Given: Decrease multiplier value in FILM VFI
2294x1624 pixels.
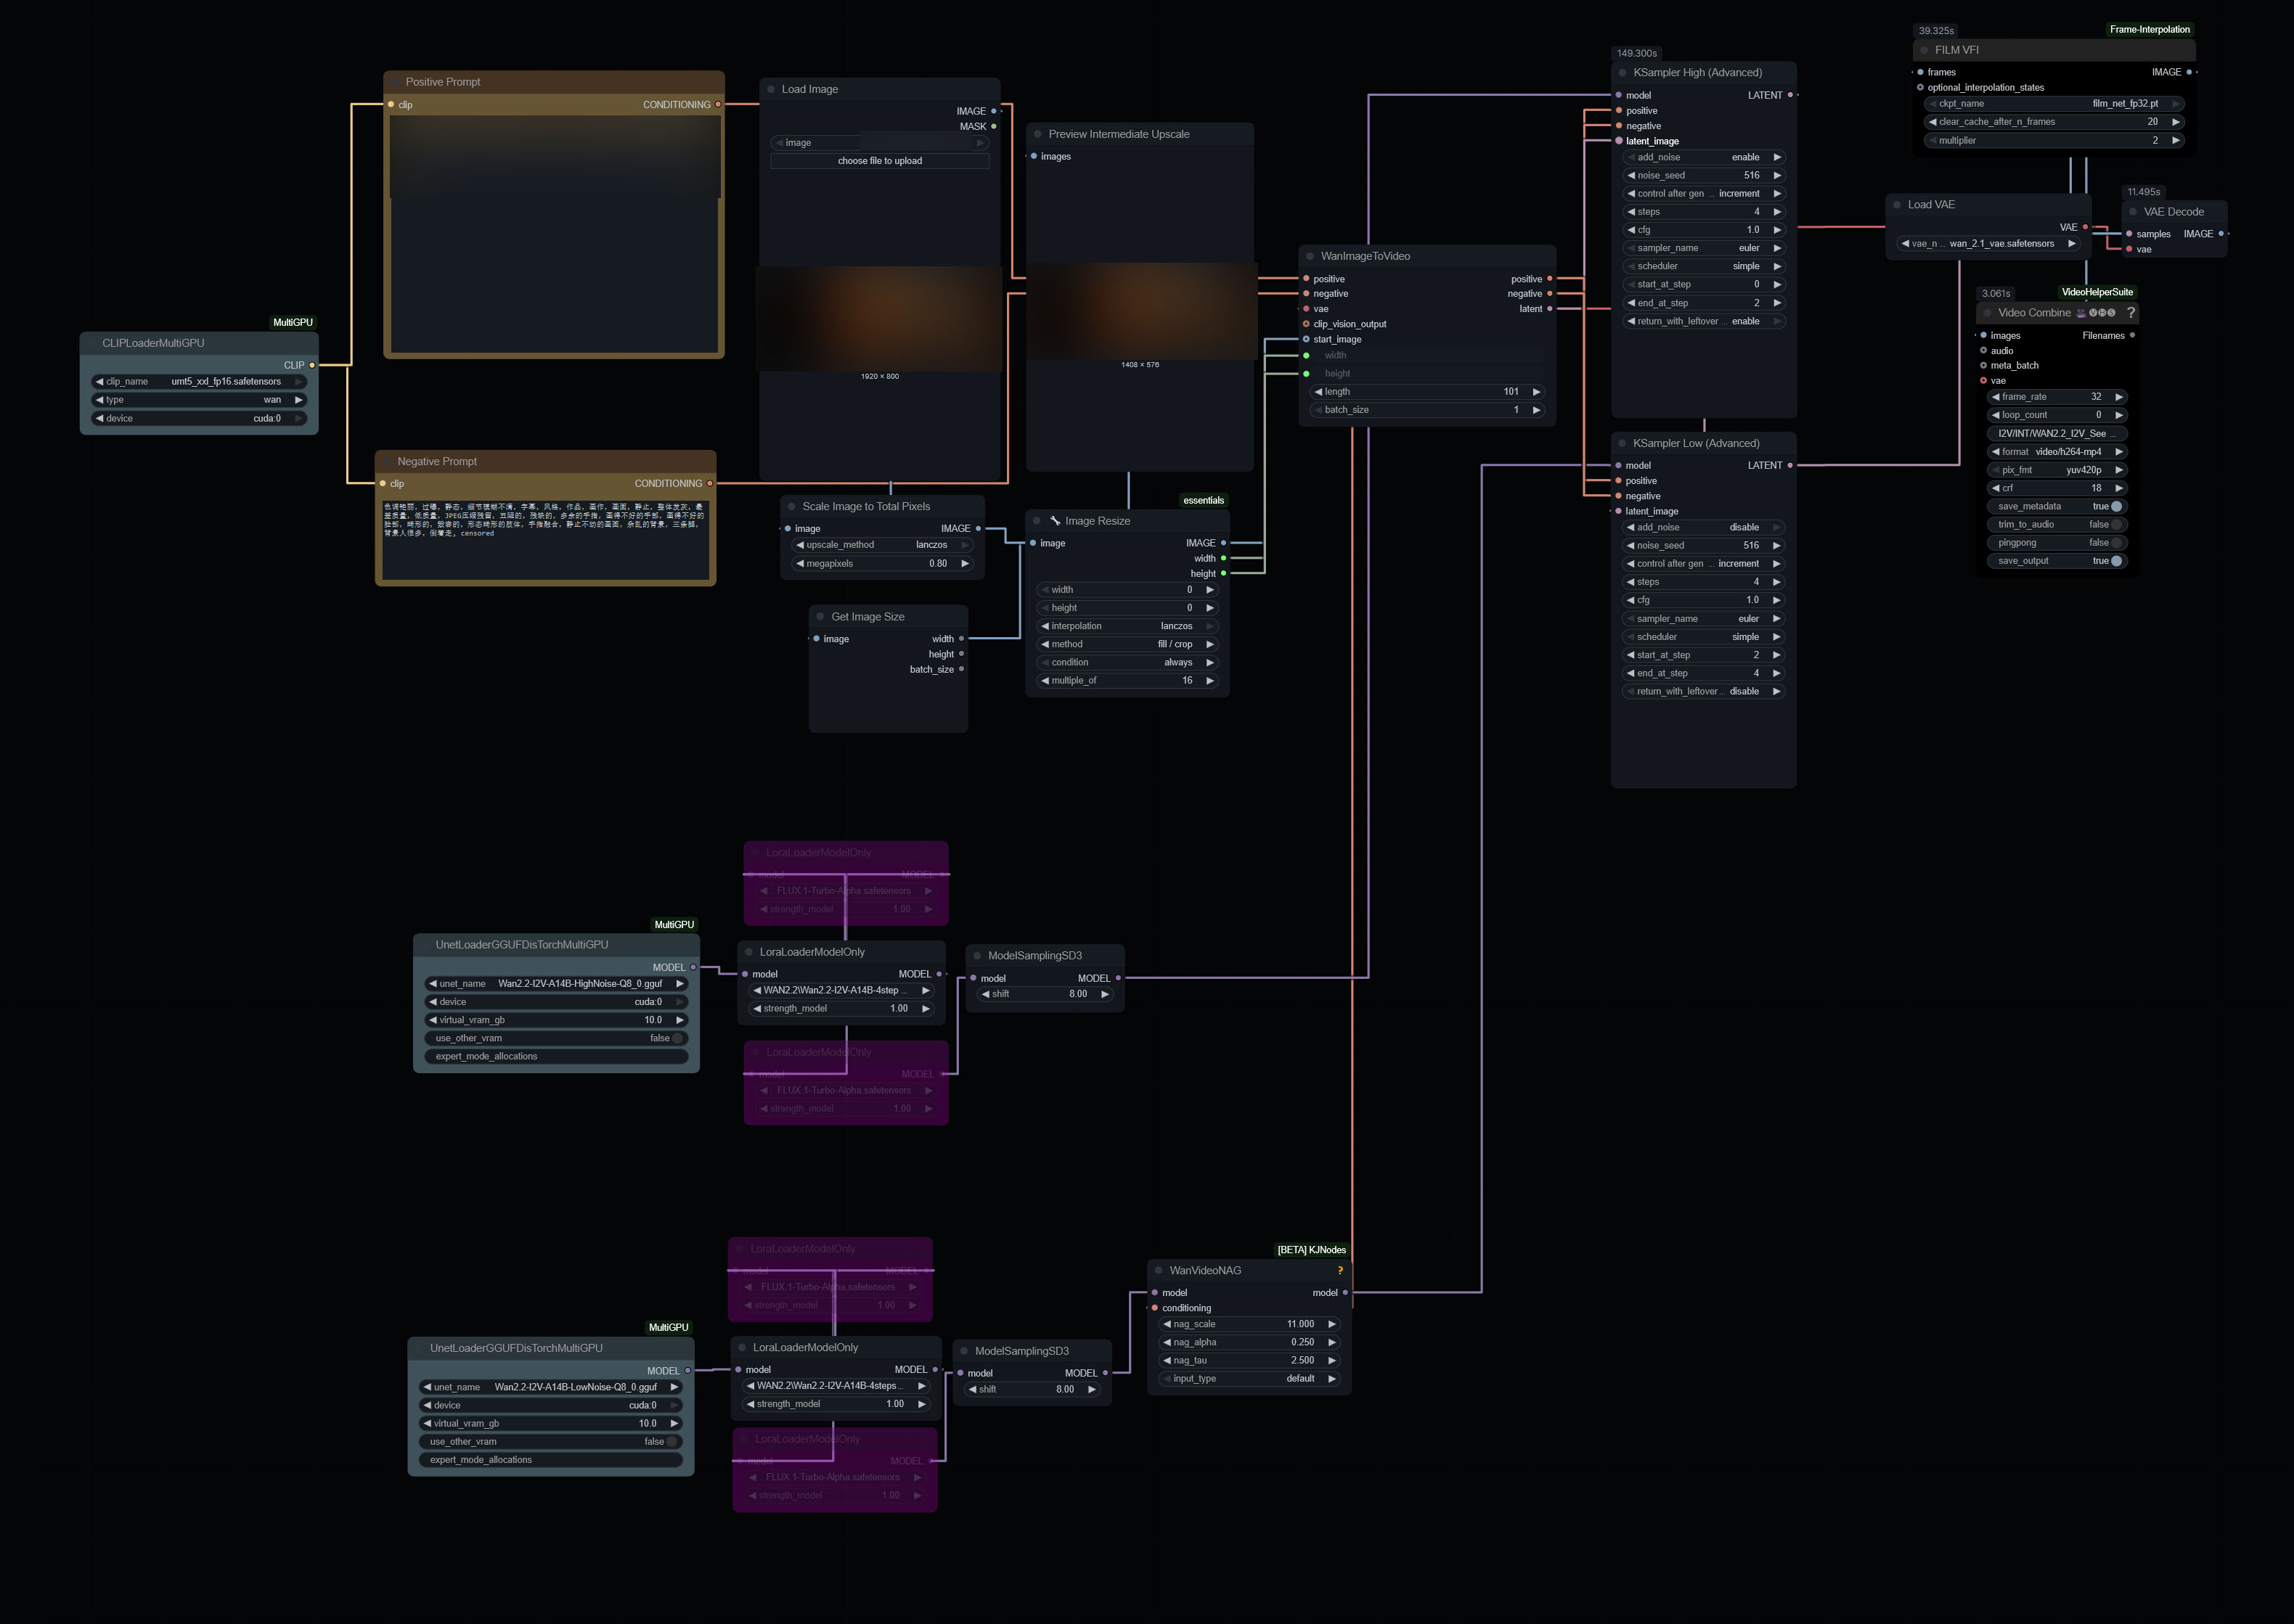Looking at the screenshot, I should [x=1932, y=140].
